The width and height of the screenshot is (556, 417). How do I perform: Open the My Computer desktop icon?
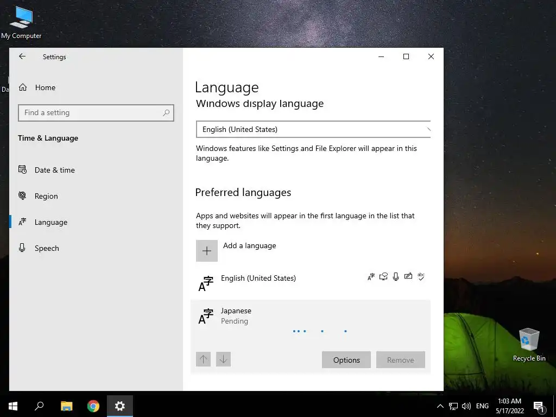(x=21, y=22)
